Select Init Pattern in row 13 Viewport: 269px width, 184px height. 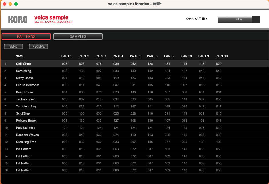click(134, 149)
